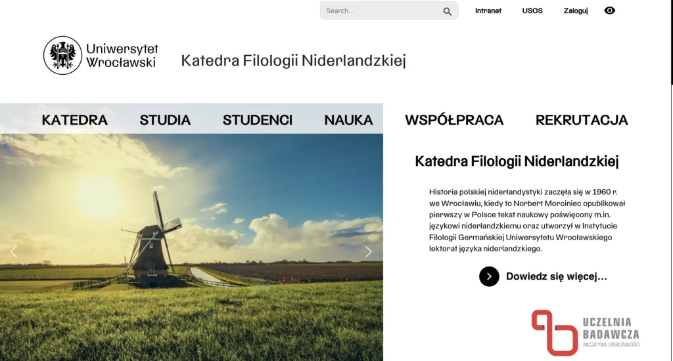Viewport: 673px width, 361px height.
Task: Click the Katedra Filologii Niderlandzkiej header title
Action: (x=293, y=60)
